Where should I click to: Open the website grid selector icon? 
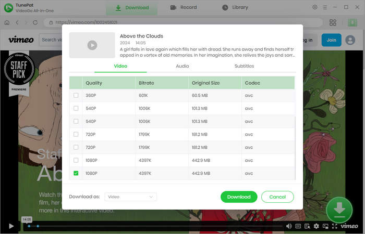333,22
